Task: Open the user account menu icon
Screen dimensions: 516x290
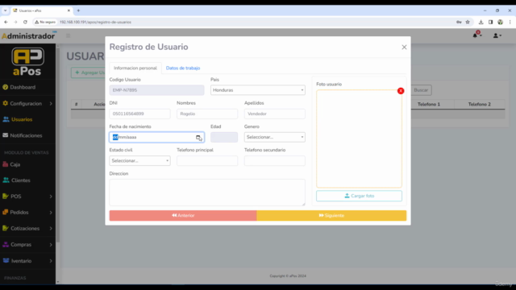Action: point(497,35)
